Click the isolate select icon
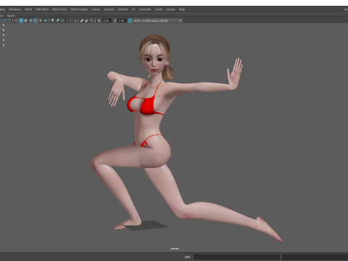348x261 pixels. pyautogui.click(x=74, y=20)
